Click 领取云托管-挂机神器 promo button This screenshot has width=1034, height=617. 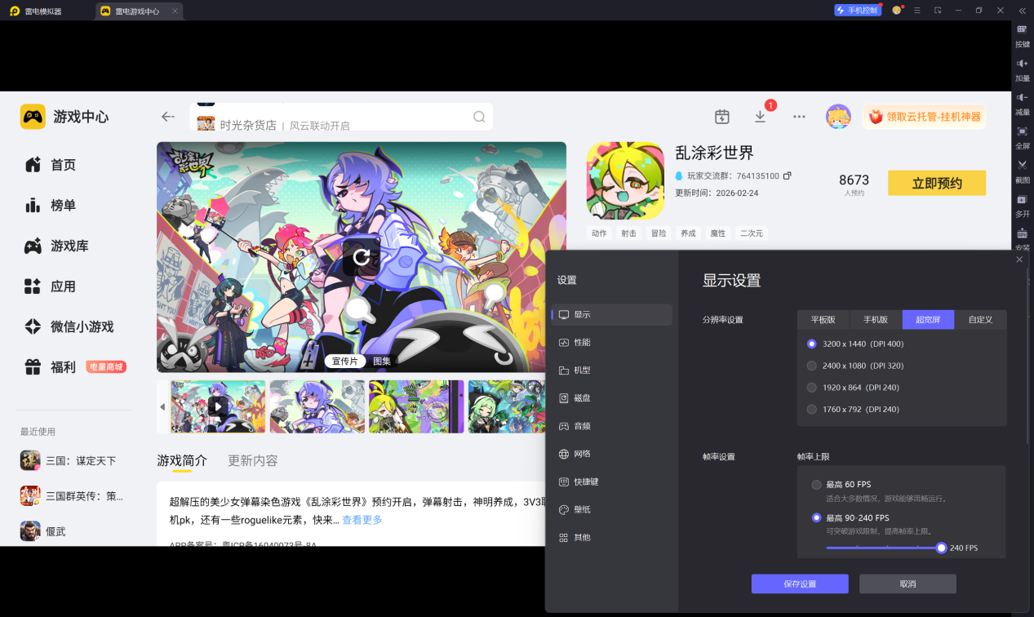(x=925, y=117)
